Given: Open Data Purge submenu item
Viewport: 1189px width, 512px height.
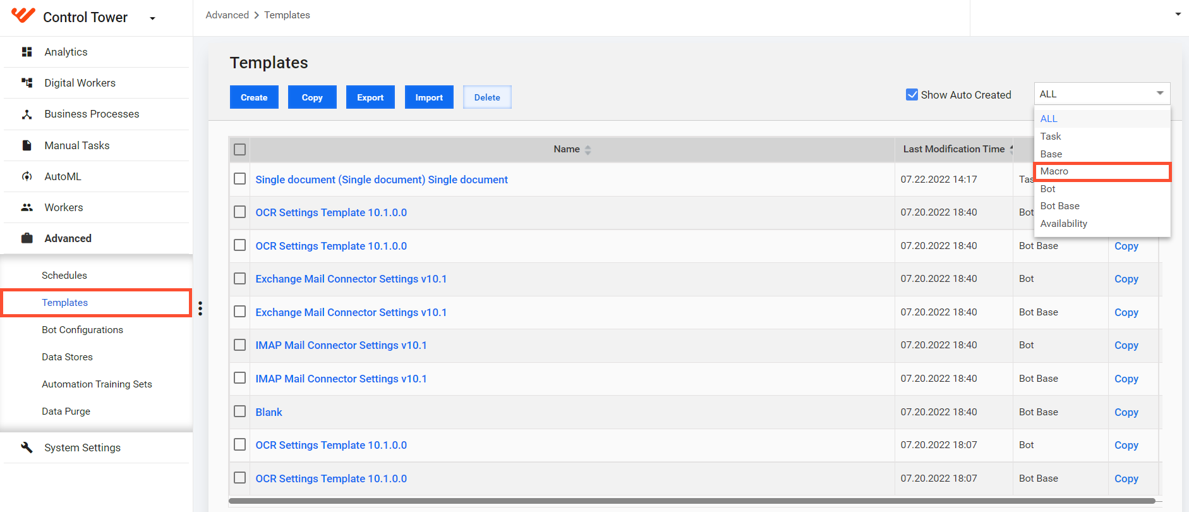Looking at the screenshot, I should 66,411.
